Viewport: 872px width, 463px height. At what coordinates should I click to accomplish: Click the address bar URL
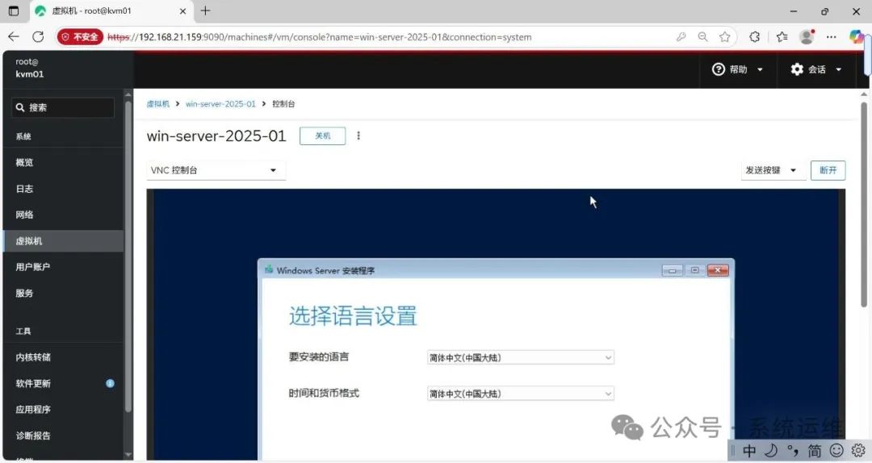(319, 37)
